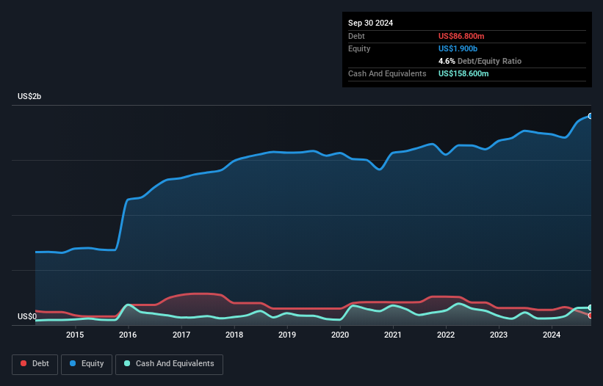Click the 2020 axis label
This screenshot has height=386, width=603.
pos(340,335)
